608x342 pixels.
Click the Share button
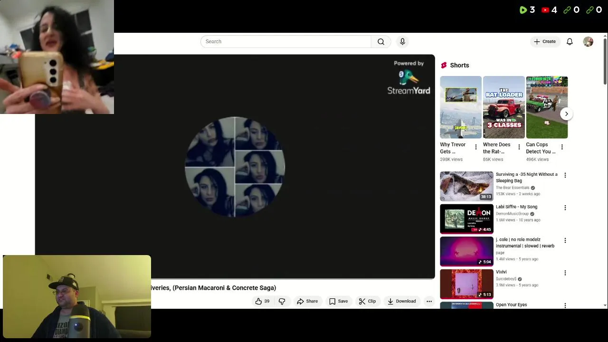(x=307, y=301)
